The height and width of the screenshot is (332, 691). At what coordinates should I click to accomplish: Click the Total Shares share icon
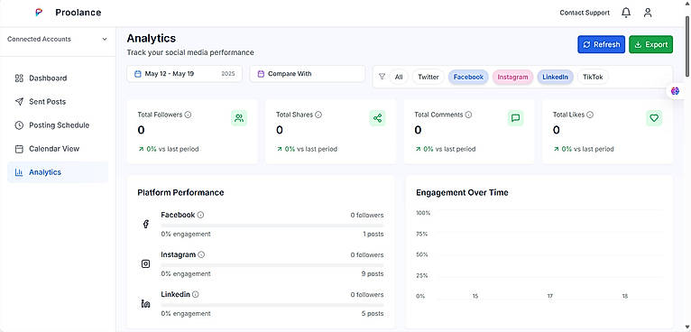click(377, 118)
